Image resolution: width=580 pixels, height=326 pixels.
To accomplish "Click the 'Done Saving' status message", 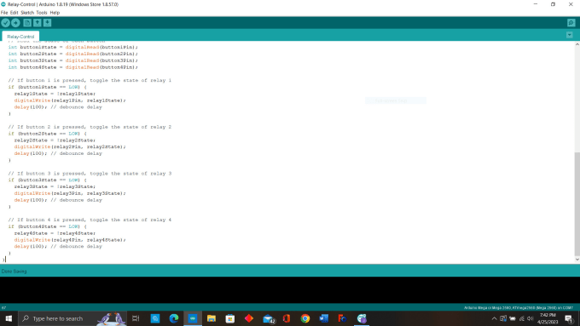I will point(14,271).
